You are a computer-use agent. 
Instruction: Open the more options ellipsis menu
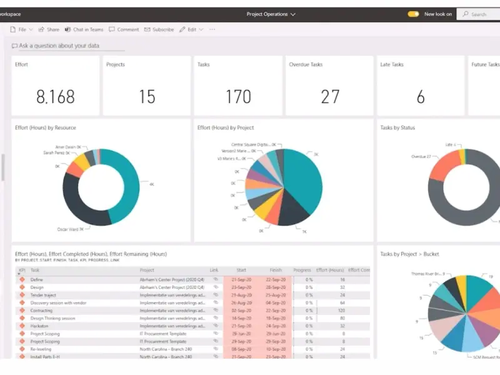[x=212, y=29]
